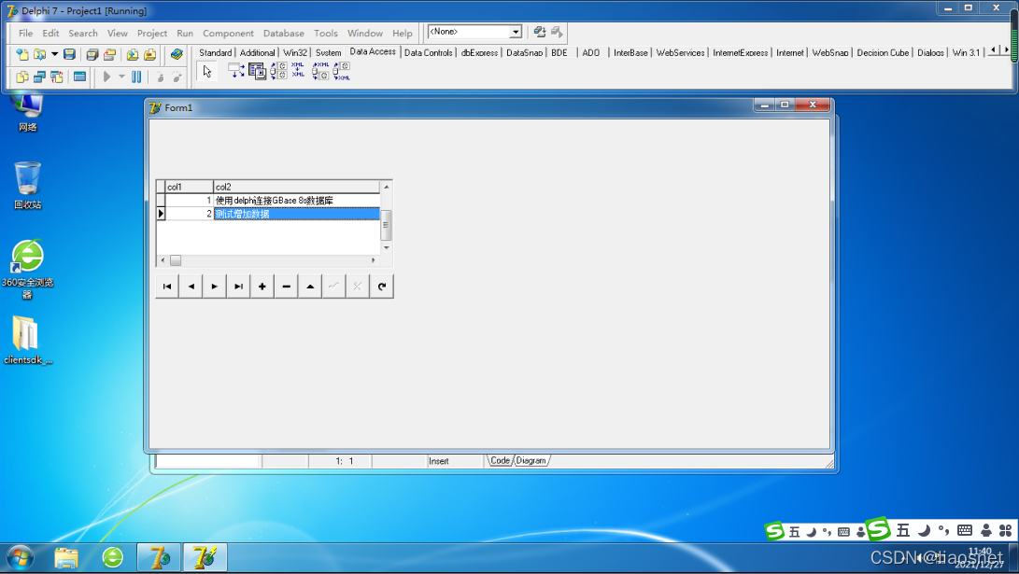Click the New items toolbar icon

click(x=22, y=54)
